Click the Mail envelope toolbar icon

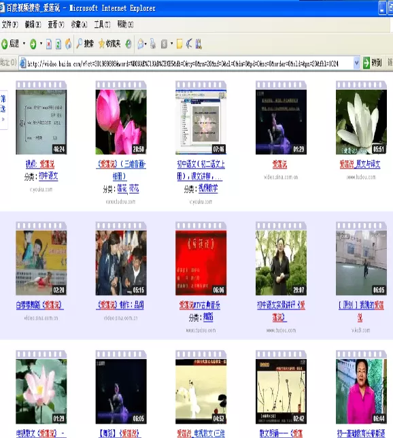(x=141, y=44)
